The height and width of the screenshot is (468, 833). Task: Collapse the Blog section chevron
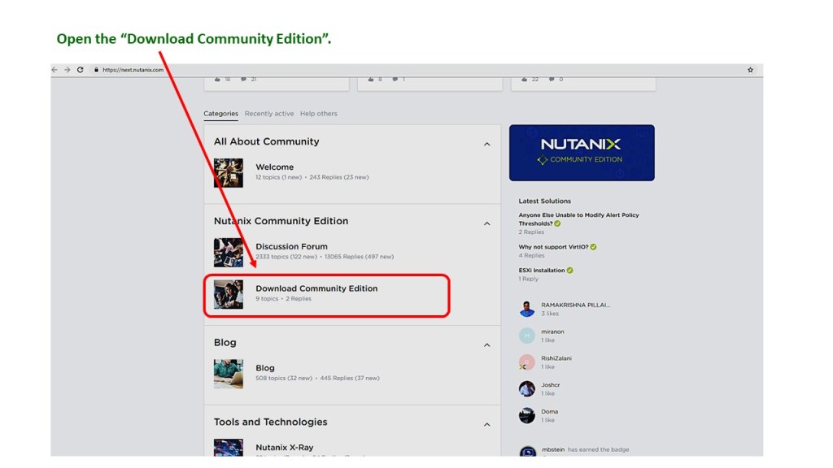pos(486,345)
